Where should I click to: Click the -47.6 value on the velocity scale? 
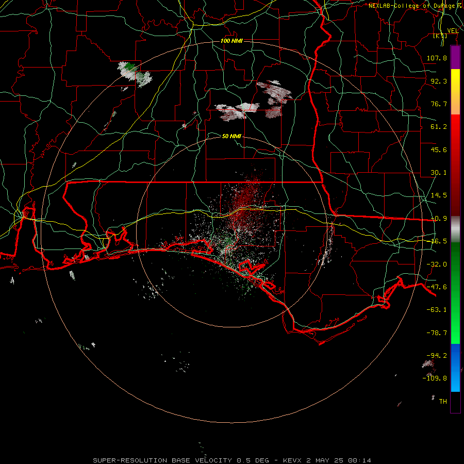pyautogui.click(x=437, y=287)
